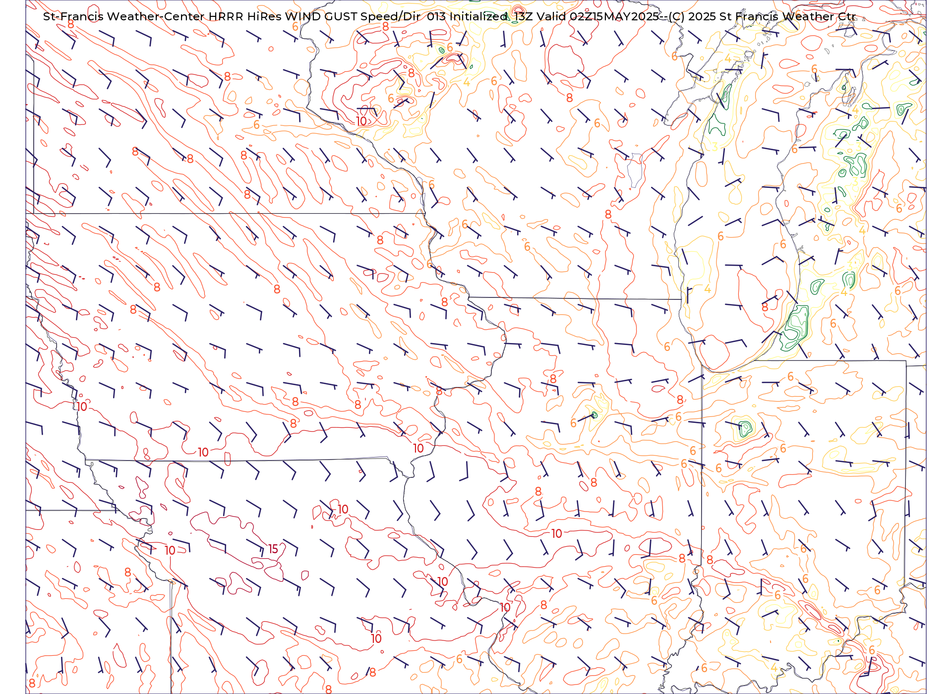952x694 pixels.
Task: Select the "Valid 02Z15MAY2025" timestamp in the title
Action: coord(597,16)
